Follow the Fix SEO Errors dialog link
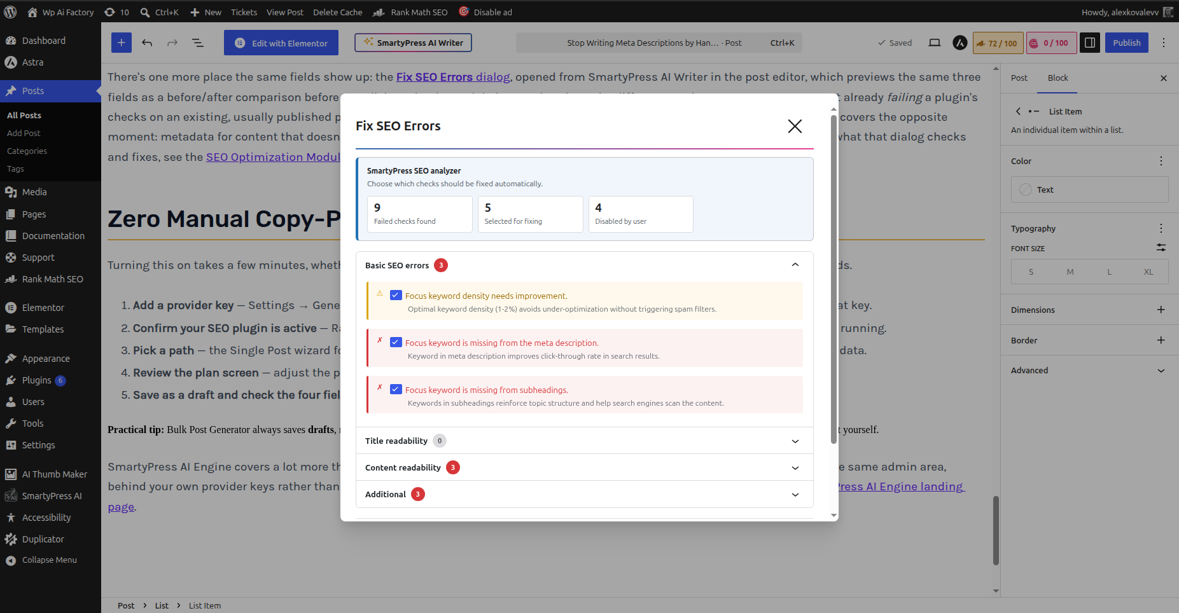This screenshot has height=613, width=1179. pyautogui.click(x=453, y=77)
